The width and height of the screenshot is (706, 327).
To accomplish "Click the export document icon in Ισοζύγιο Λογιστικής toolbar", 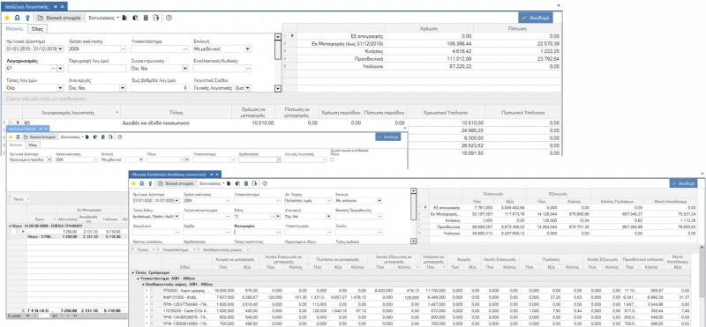I will pos(156,18).
